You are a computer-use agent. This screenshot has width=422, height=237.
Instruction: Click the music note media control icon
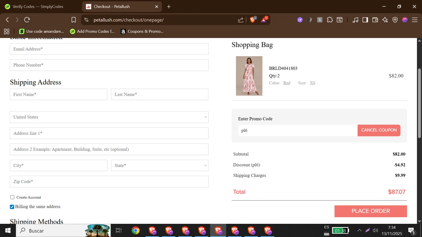(x=355, y=20)
